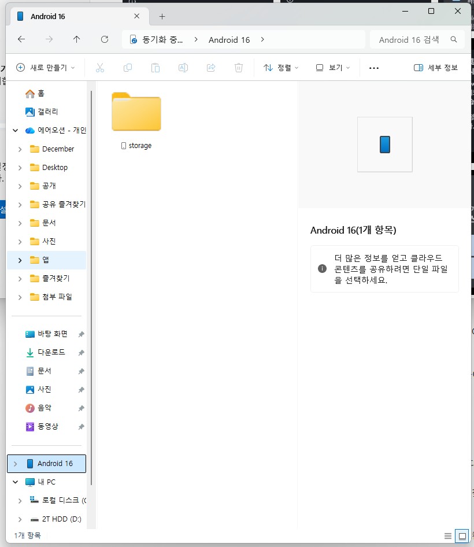
Task: Switch to large thumbnails view icon
Action: point(462,536)
